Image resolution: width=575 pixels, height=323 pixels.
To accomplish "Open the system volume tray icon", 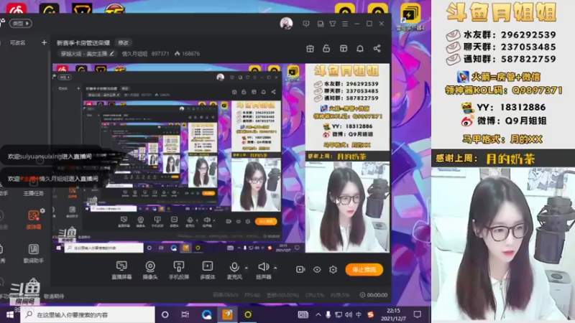I will [x=349, y=314].
